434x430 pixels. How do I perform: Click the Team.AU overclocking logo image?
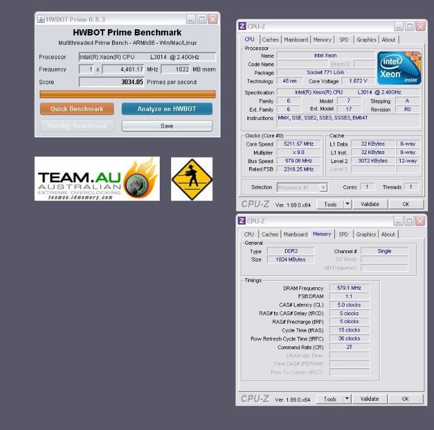pos(97,179)
